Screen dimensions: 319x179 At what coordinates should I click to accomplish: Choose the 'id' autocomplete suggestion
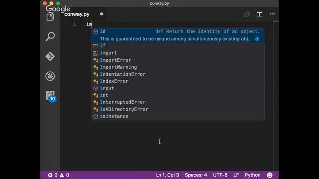(178, 35)
